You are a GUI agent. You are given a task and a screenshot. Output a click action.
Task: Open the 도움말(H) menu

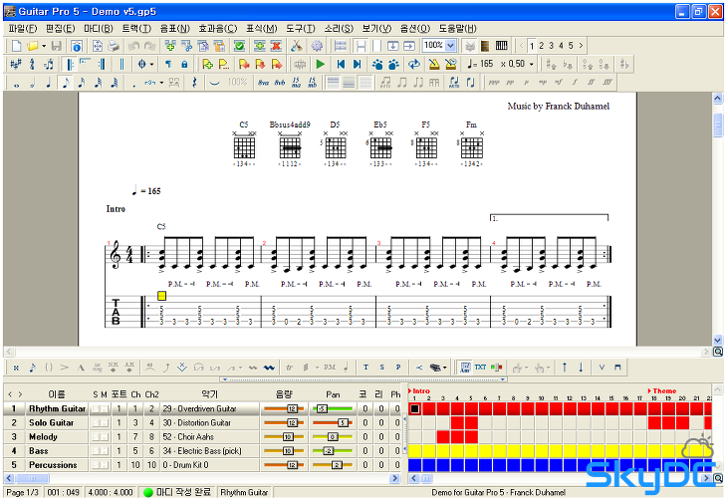coord(457,28)
